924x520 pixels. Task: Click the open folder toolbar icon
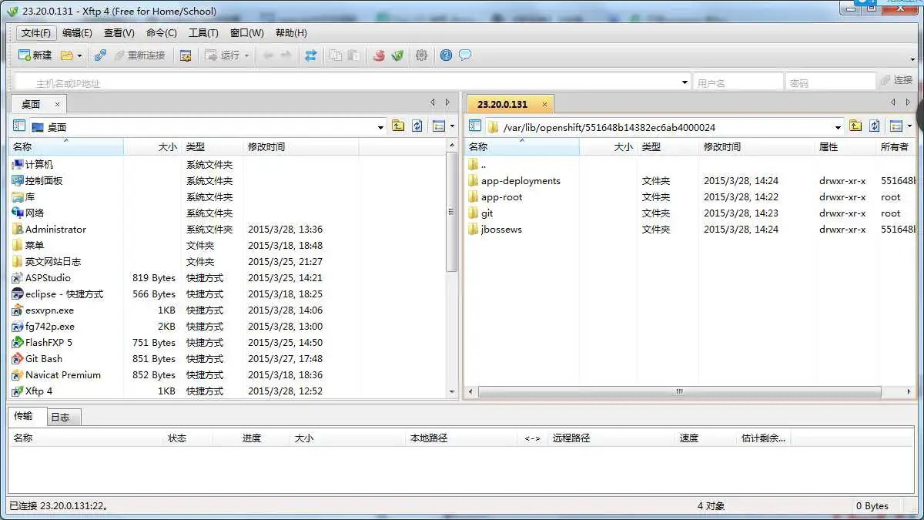(66, 55)
